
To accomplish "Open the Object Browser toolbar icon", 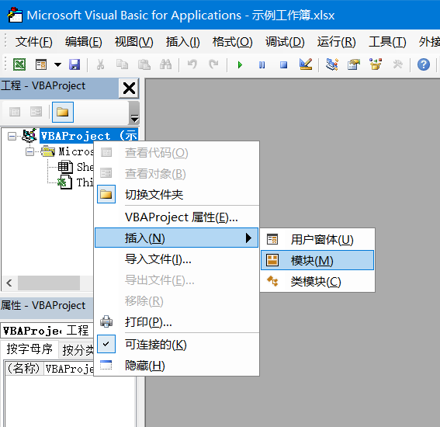I will [x=376, y=65].
